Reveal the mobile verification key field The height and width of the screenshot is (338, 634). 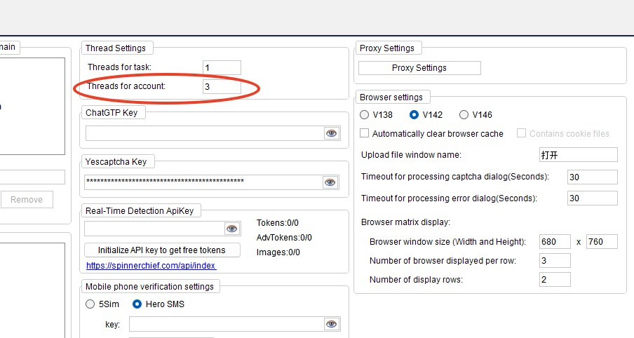[x=332, y=324]
